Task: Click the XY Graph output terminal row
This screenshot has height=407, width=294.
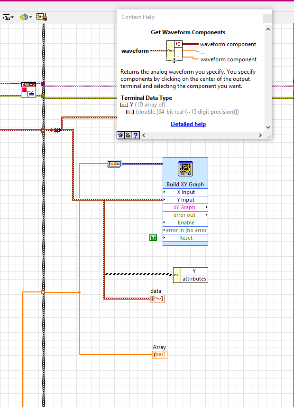Action: pos(184,207)
